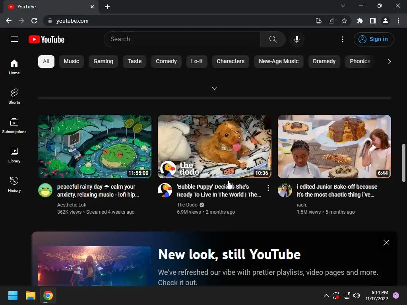Image resolution: width=407 pixels, height=305 pixels.
Task: Open peaceful rainy day video title
Action: [98, 191]
